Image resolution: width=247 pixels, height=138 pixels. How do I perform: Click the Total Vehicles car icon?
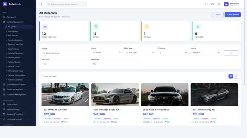click(x=45, y=27)
